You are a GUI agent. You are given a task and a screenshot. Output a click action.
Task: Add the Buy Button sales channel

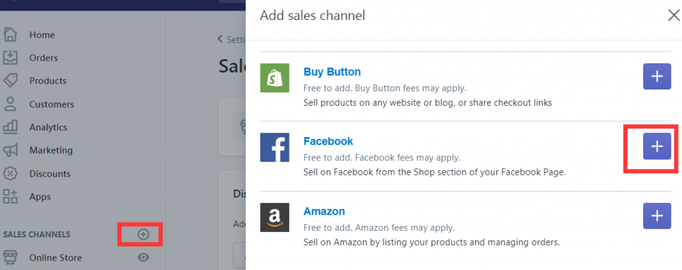click(657, 77)
